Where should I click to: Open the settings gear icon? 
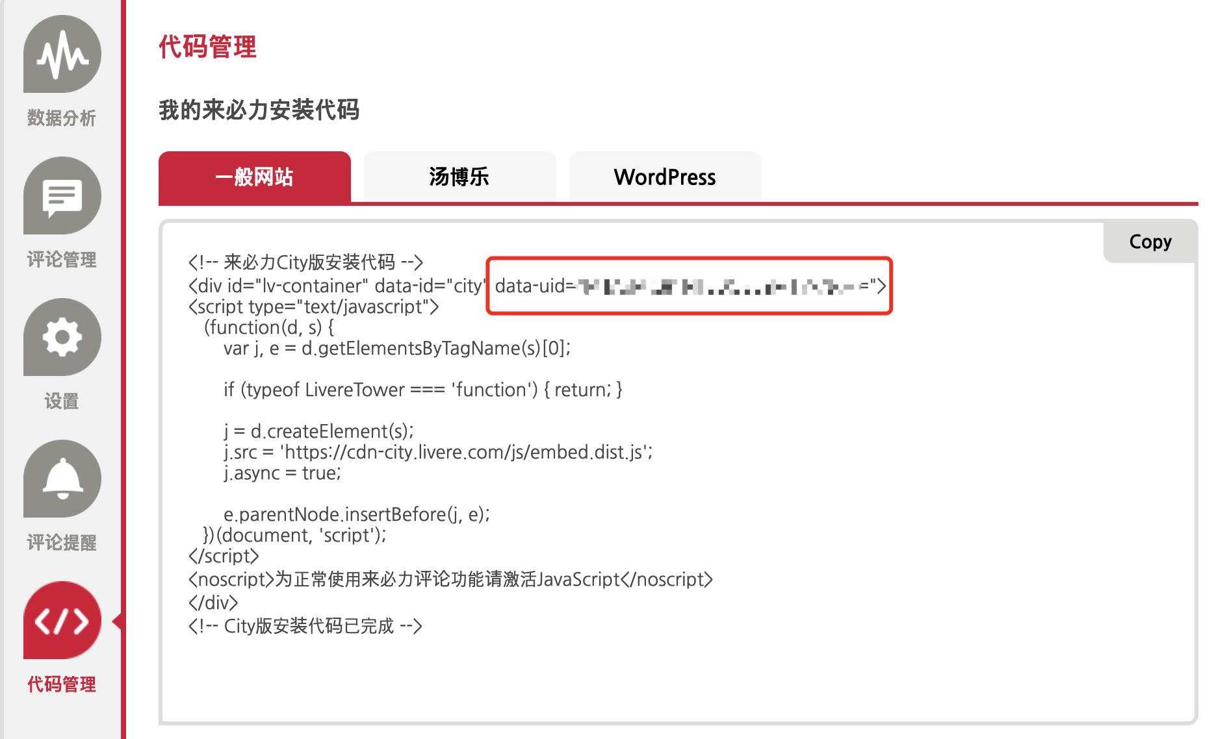tap(62, 337)
